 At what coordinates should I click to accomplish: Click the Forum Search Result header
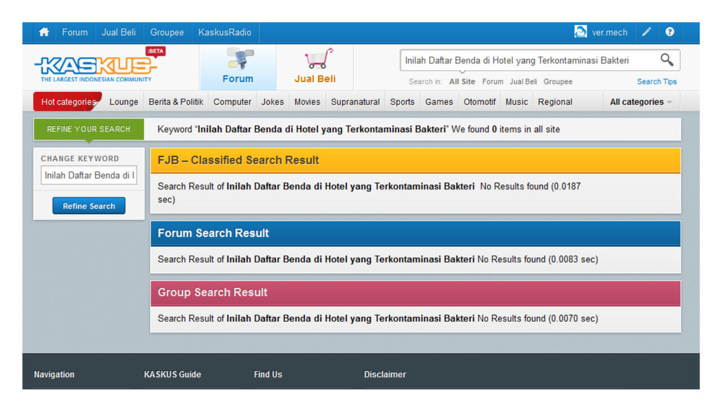(415, 233)
